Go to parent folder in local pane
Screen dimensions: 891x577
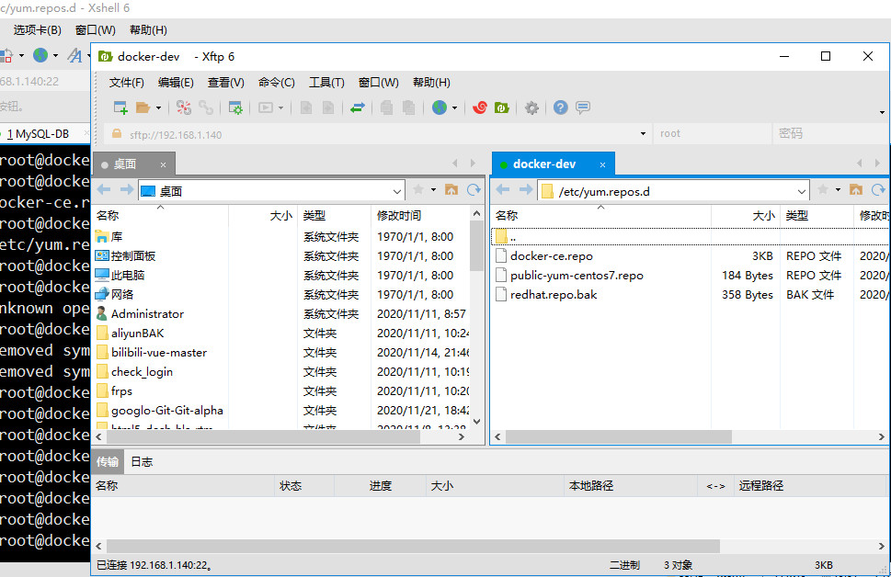point(451,189)
